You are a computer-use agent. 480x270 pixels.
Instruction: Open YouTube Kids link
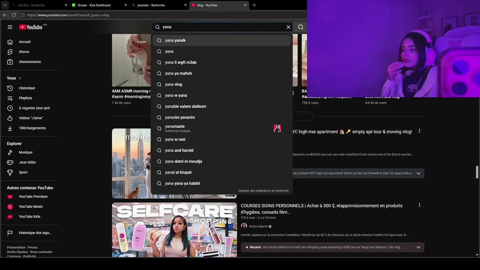(30, 216)
